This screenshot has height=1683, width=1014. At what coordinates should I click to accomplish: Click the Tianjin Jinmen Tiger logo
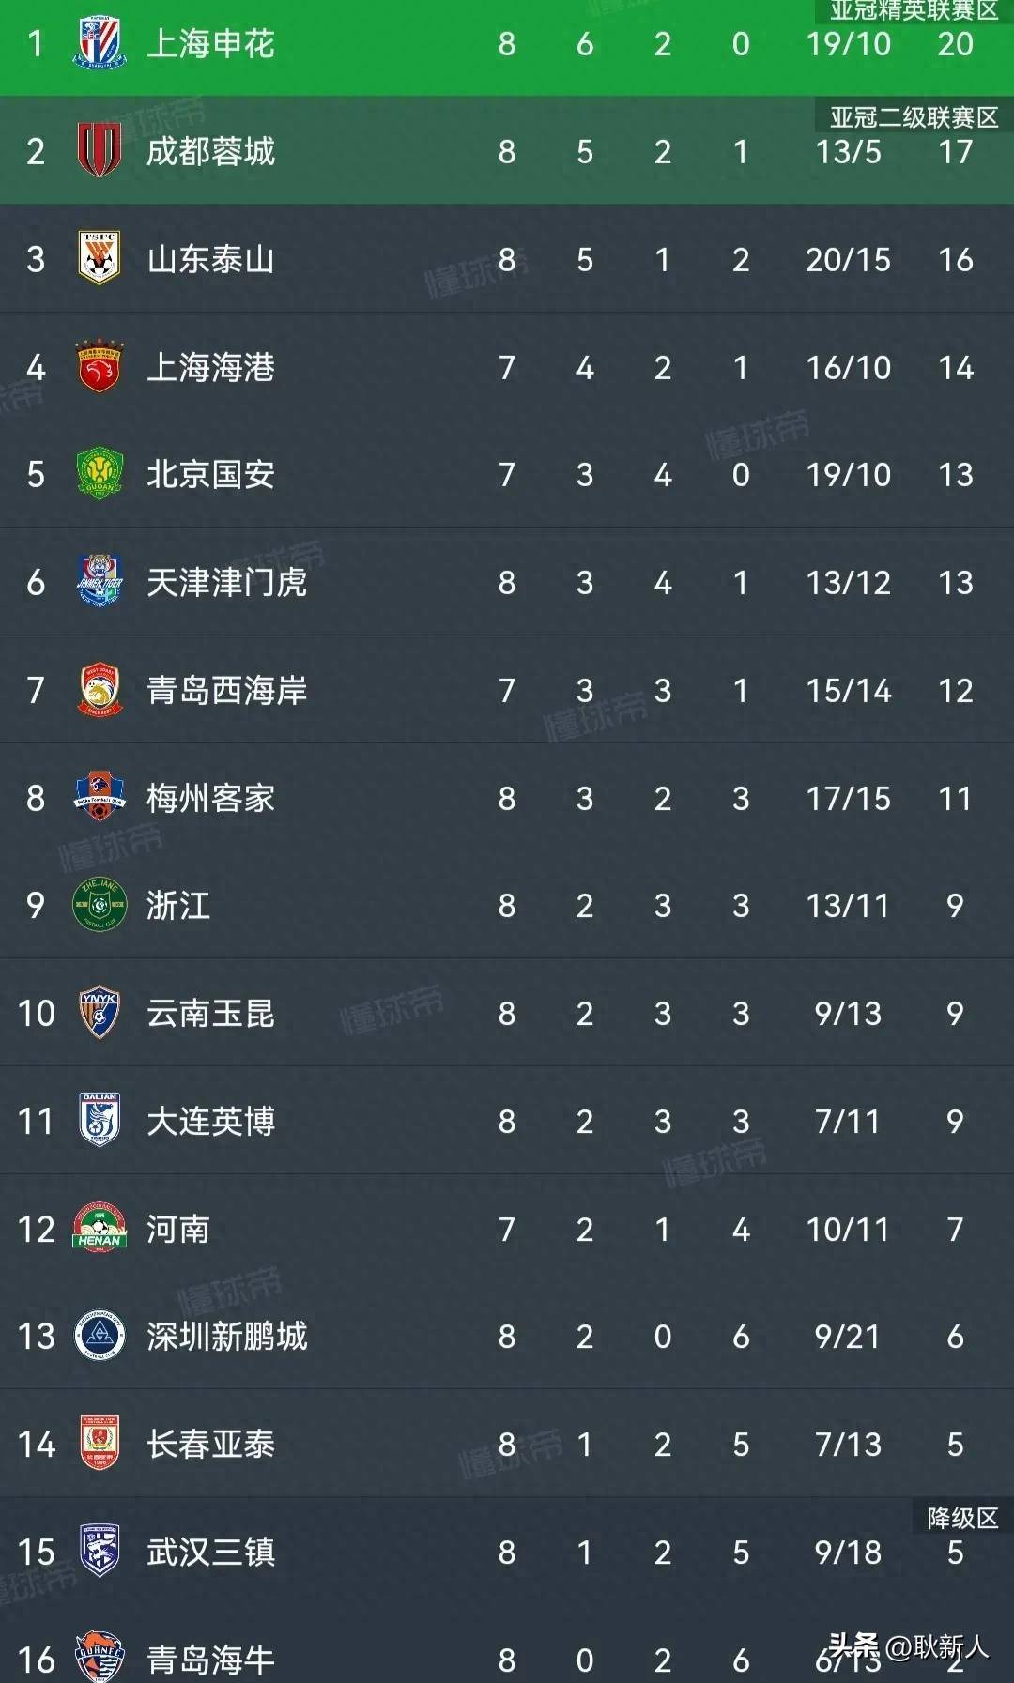(99, 583)
